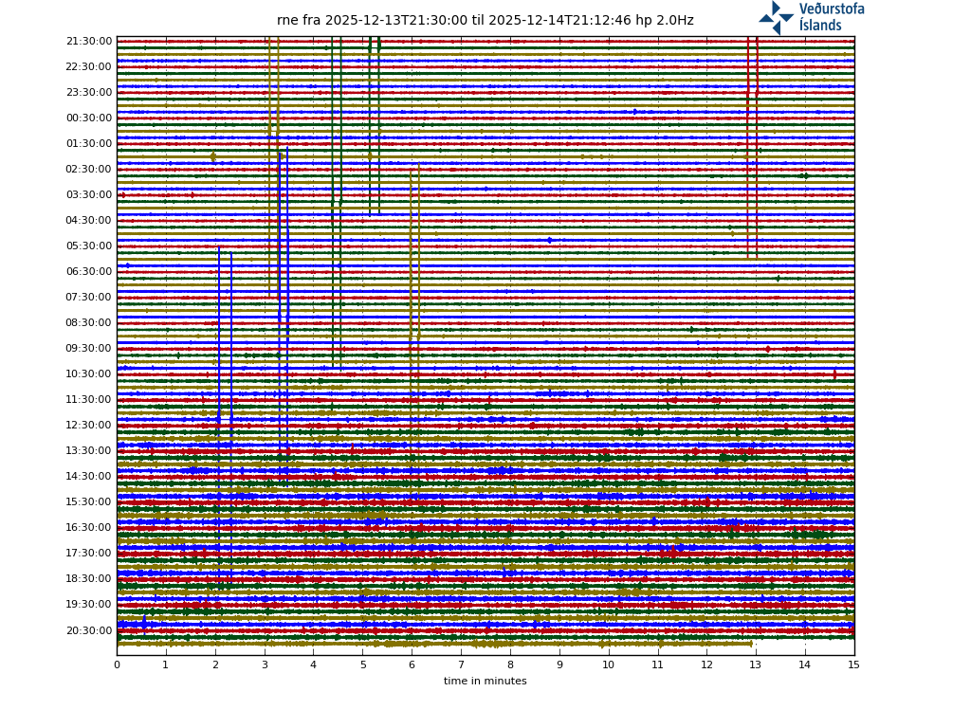Click the 05:30:00 row label
This screenshot has height=728, width=971.
point(89,246)
